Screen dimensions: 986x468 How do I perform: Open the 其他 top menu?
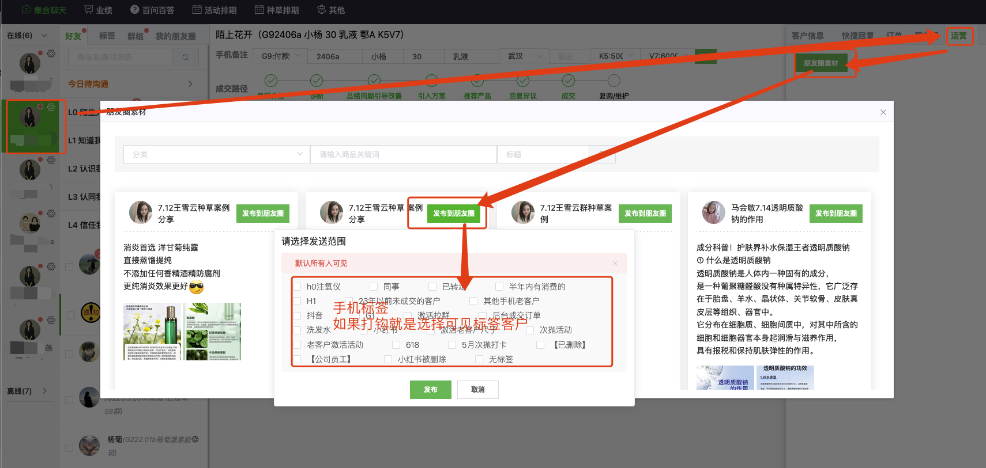click(331, 10)
